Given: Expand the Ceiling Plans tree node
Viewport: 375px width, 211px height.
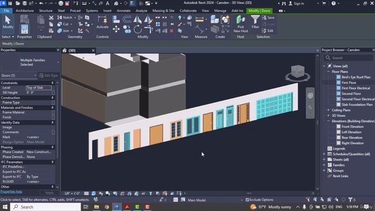Looking at the screenshot, I should click(x=328, y=110).
